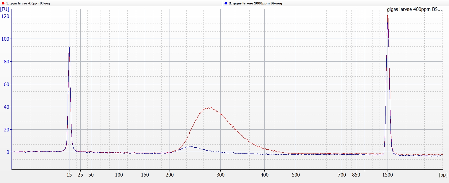Click the [FU] y-axis unit label
Screen dimensions: 449x183
(5, 9)
